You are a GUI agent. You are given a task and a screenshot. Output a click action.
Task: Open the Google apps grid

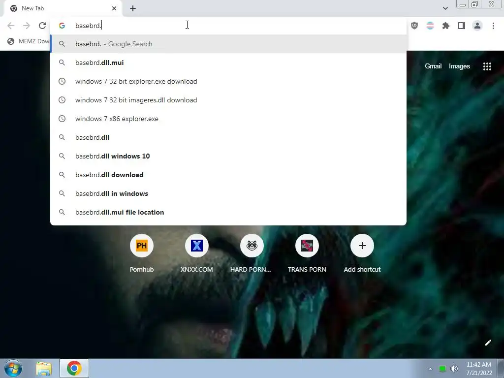[x=487, y=66]
